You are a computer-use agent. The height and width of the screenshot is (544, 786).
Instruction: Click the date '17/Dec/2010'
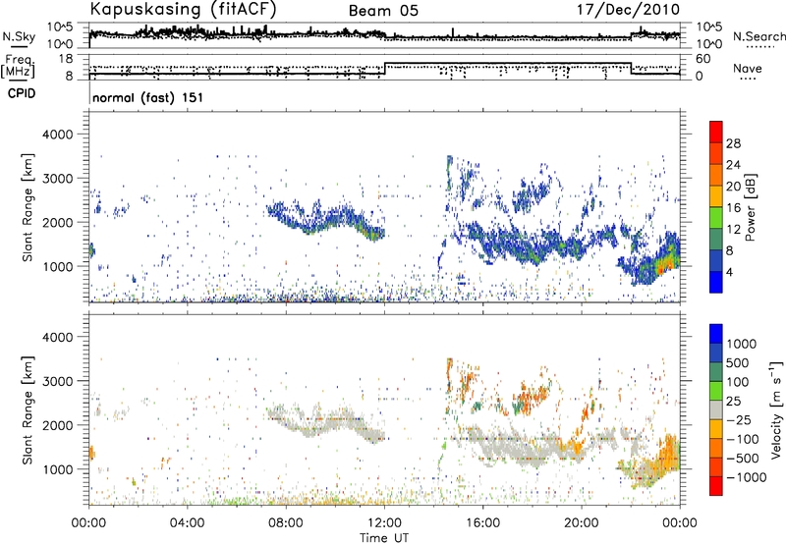pyautogui.click(x=628, y=10)
